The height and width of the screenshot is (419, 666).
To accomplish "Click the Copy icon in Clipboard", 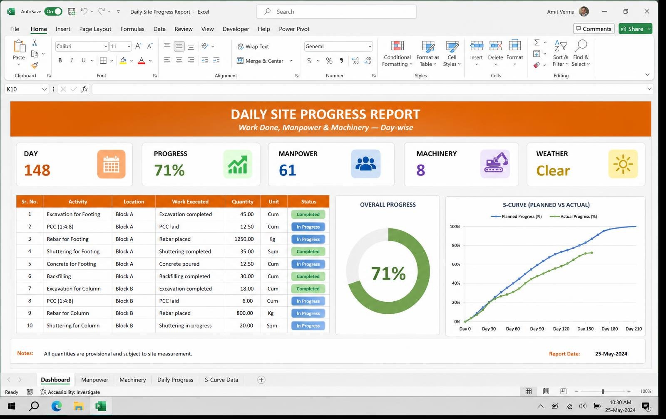I will pyautogui.click(x=35, y=54).
